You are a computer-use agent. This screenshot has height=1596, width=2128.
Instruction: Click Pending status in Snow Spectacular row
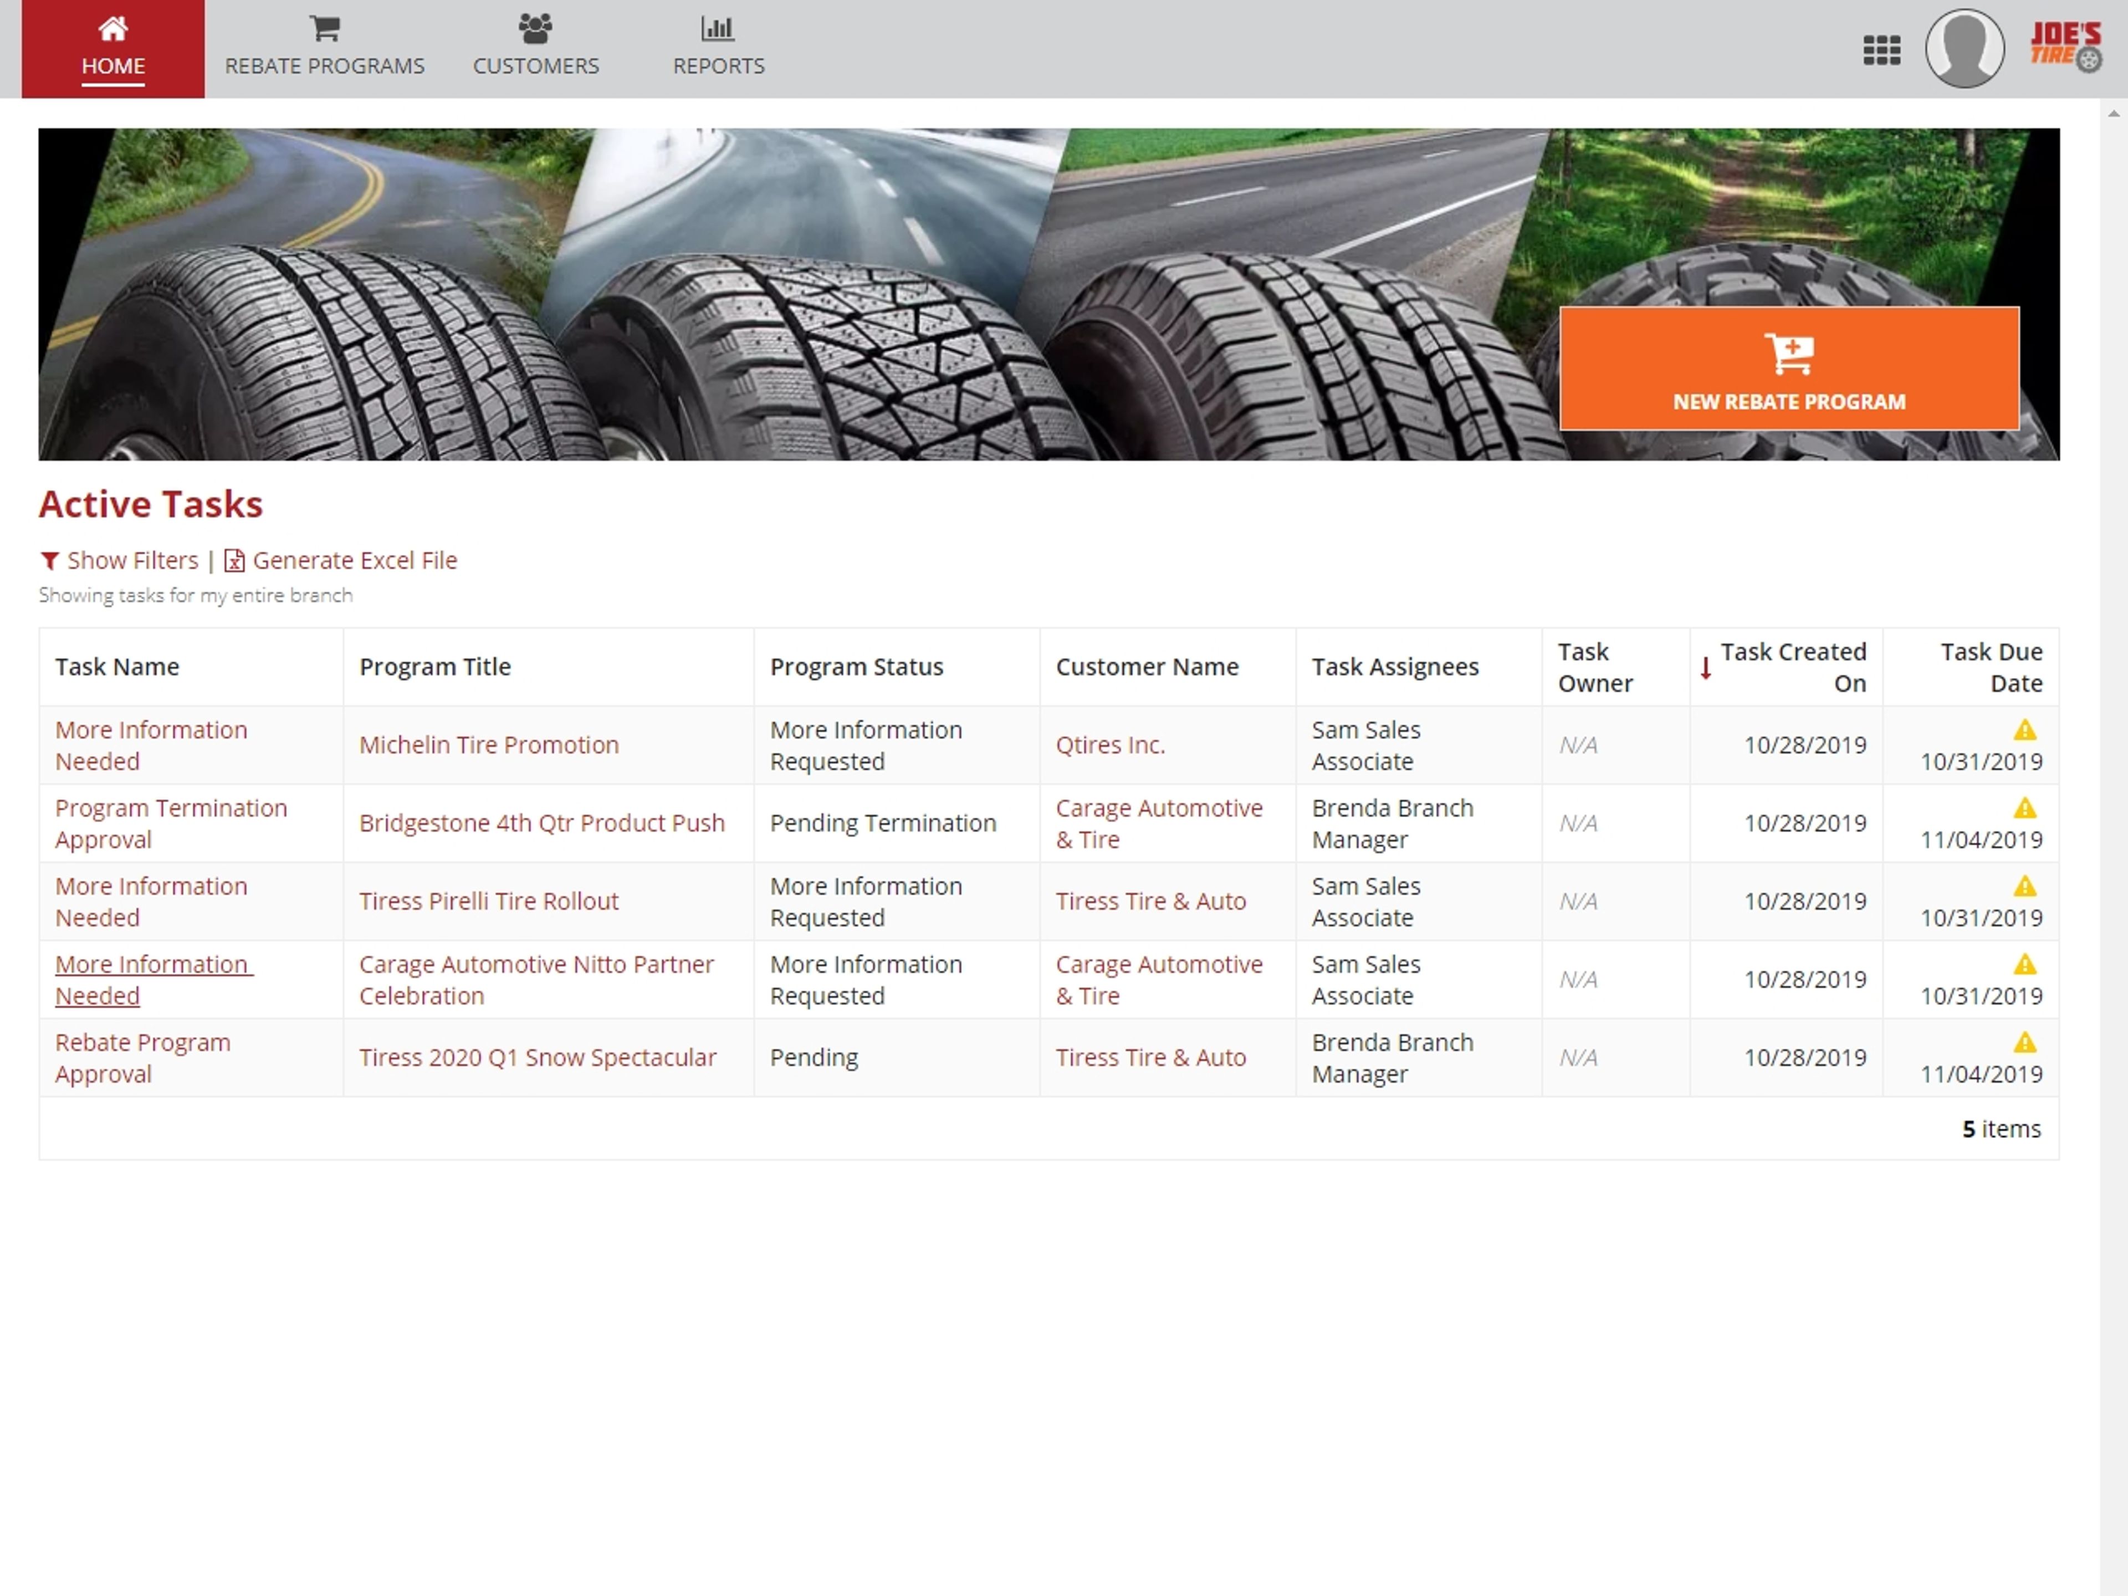pos(814,1057)
